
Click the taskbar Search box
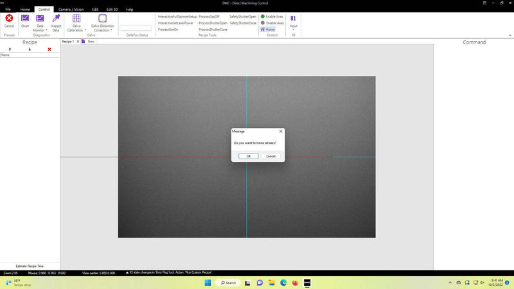coord(228,283)
